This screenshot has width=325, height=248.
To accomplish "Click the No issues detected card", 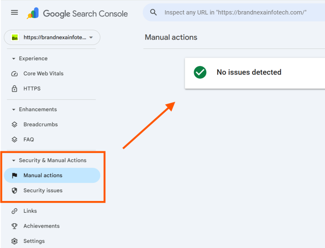I will click(x=254, y=72).
